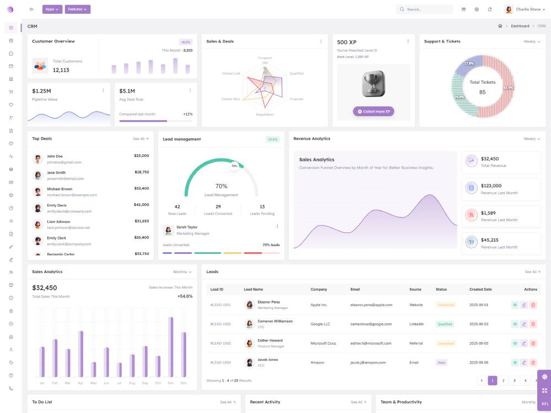The width and height of the screenshot is (551, 413).
Task: Click Dashboard in the breadcrumb
Action: pos(520,26)
